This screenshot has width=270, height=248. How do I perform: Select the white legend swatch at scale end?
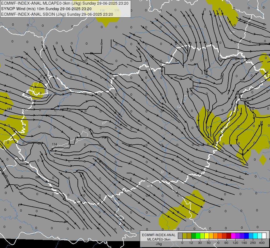(264, 236)
